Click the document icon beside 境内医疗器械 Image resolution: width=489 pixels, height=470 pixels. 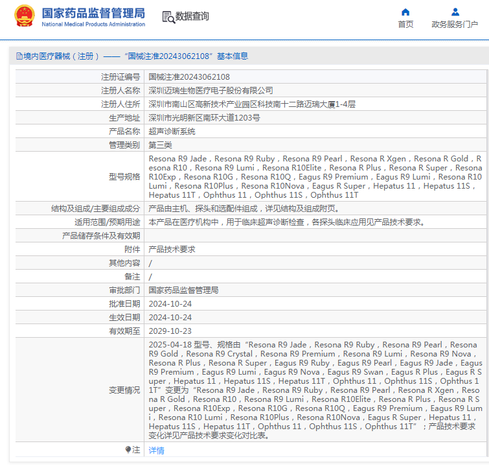click(19, 56)
